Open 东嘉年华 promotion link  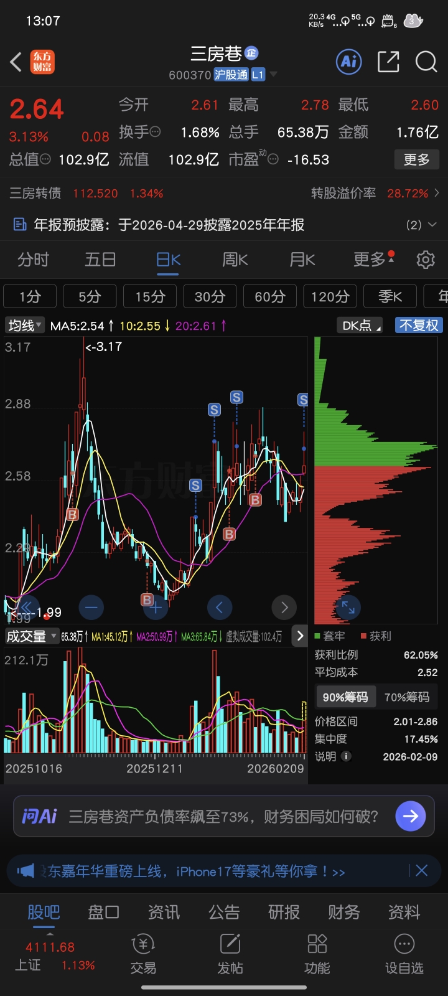[x=193, y=872]
